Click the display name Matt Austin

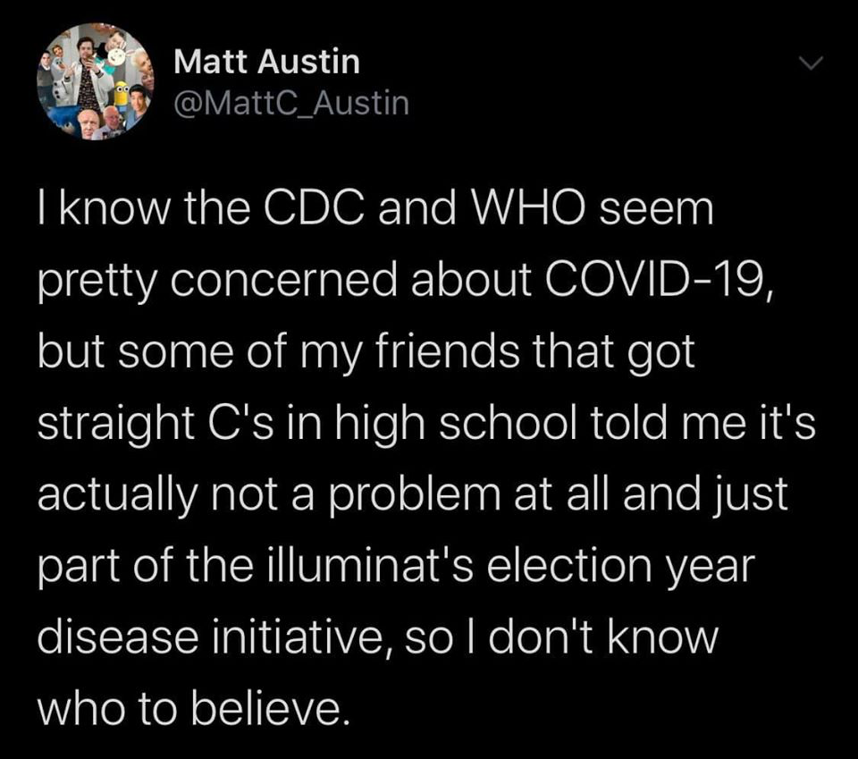pos(267,63)
